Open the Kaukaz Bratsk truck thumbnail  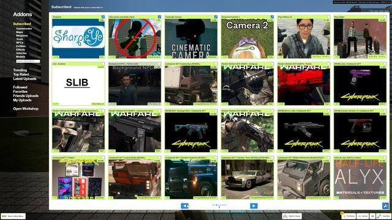[x=135, y=180]
